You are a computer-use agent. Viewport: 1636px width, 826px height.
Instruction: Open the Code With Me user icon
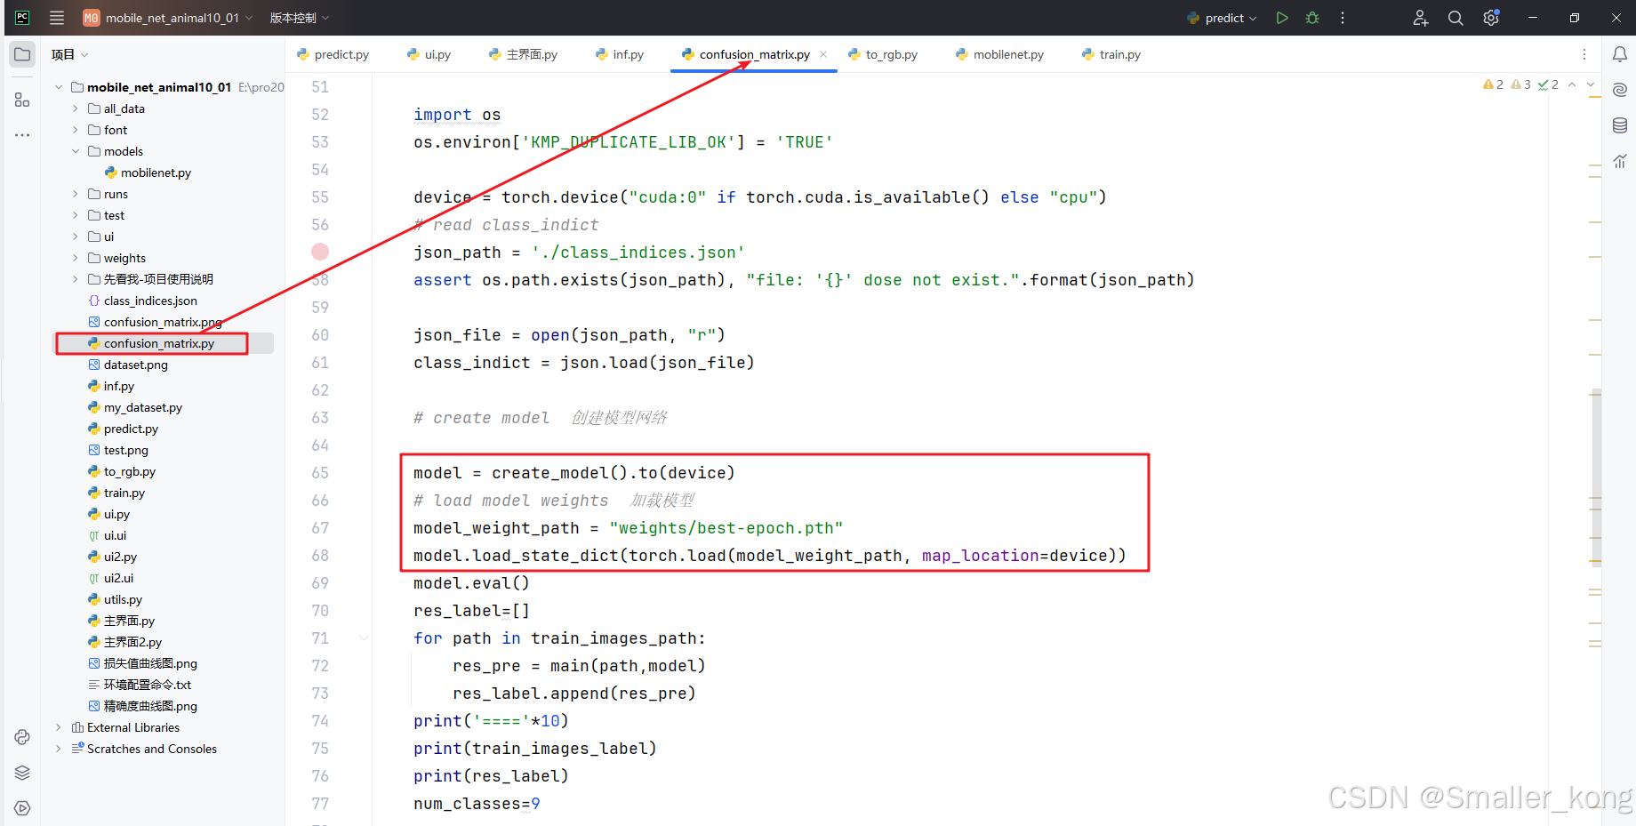tap(1420, 18)
